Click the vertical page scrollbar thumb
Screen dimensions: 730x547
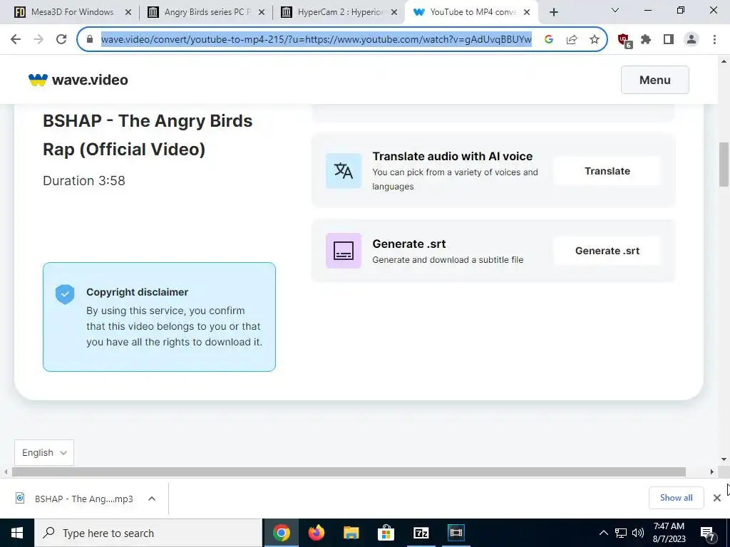coord(724,165)
